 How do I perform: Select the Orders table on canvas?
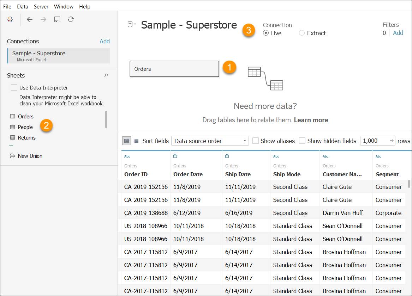(x=174, y=69)
